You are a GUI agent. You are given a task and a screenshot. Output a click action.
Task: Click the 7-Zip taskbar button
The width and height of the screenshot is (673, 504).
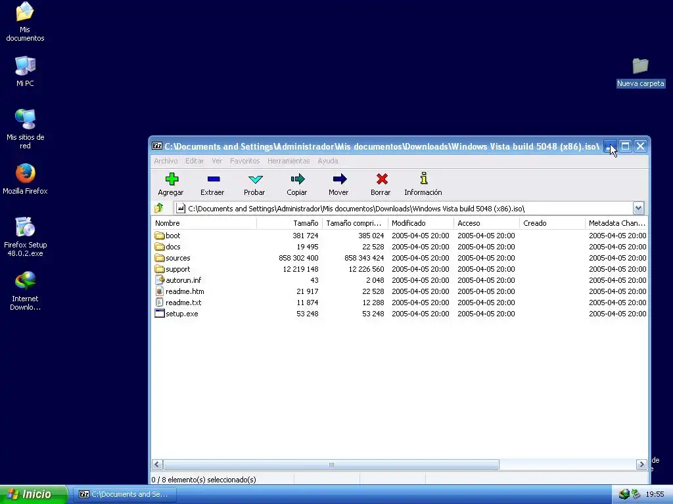tap(124, 494)
